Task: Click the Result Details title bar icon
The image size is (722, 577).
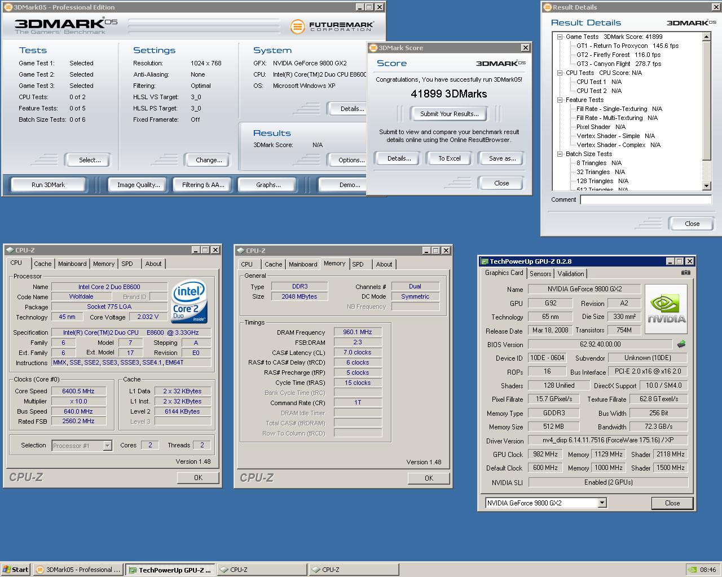Action: pyautogui.click(x=548, y=7)
